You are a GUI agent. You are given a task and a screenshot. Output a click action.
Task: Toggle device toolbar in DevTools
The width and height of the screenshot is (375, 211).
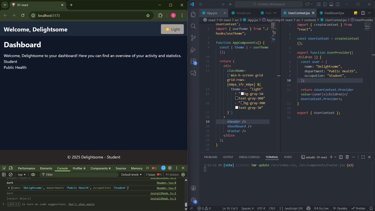click(x=11, y=168)
